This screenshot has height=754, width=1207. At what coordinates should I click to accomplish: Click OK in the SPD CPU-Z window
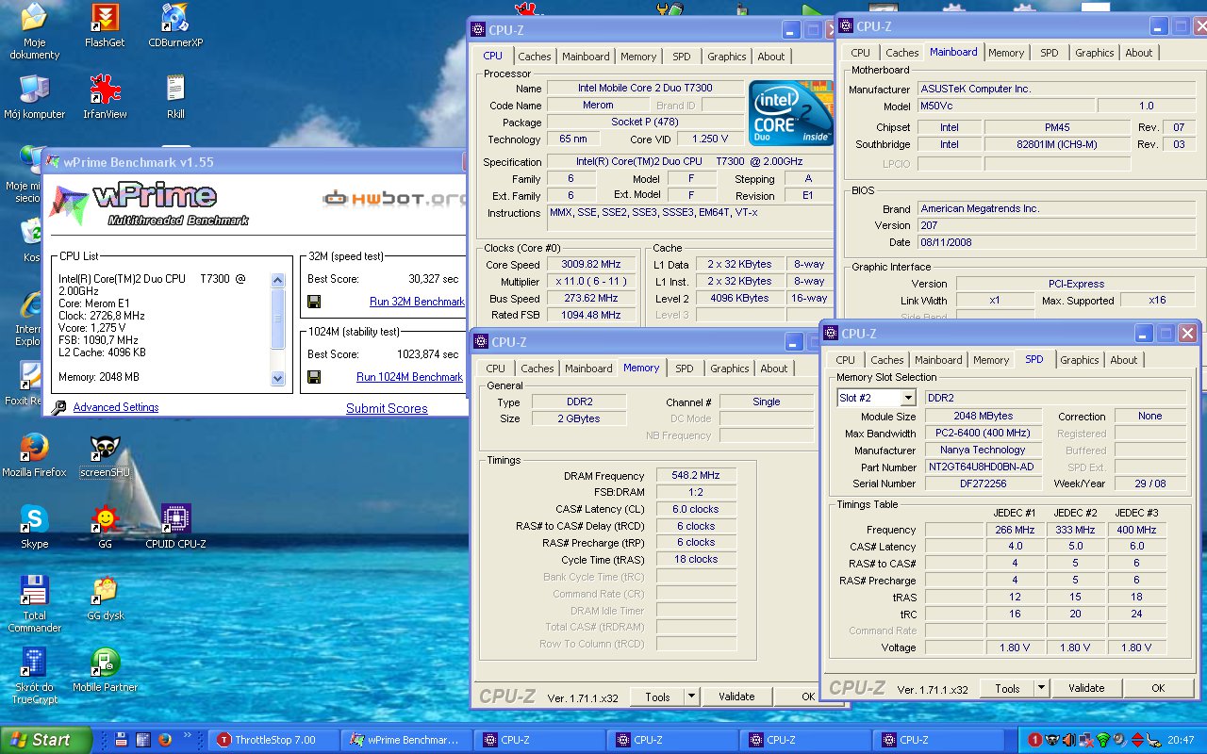click(1158, 688)
